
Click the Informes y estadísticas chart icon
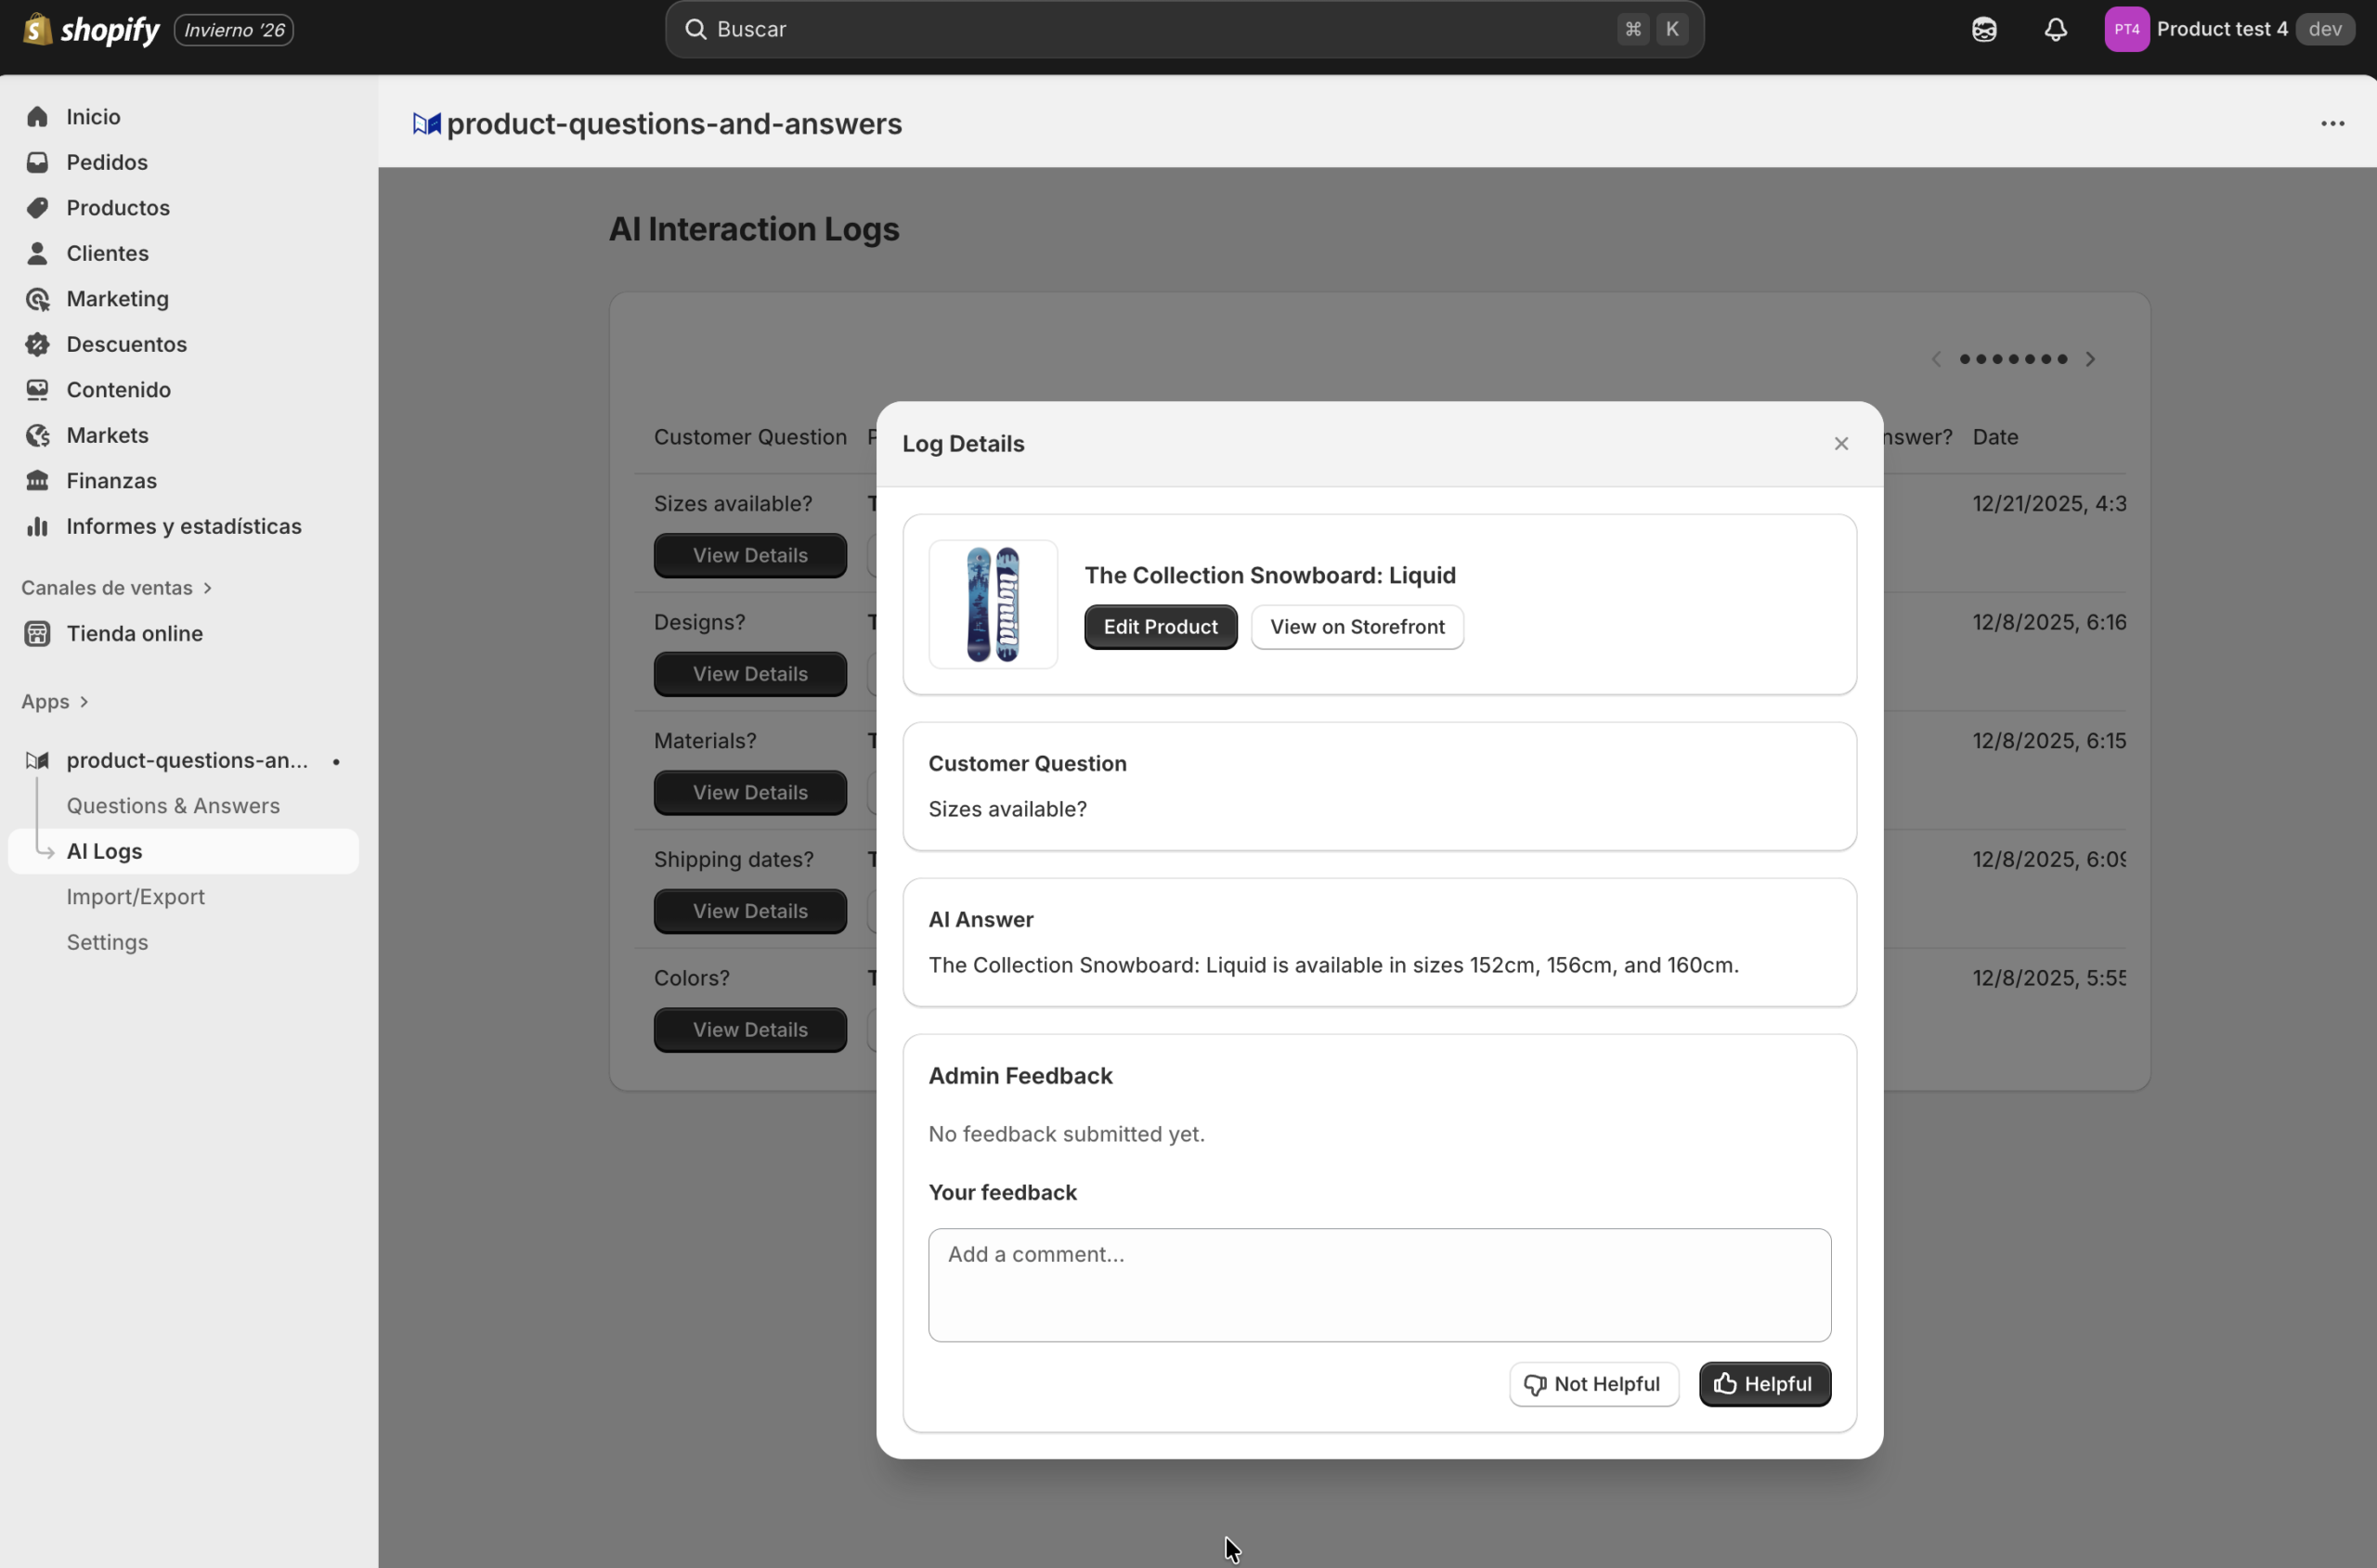pyautogui.click(x=38, y=526)
